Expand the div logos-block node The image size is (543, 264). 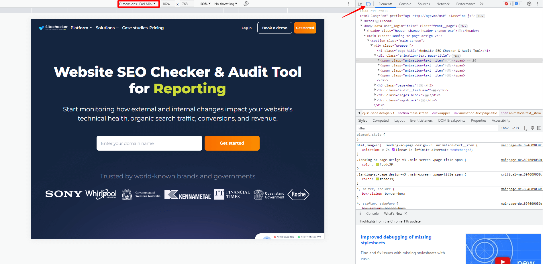point(375,95)
